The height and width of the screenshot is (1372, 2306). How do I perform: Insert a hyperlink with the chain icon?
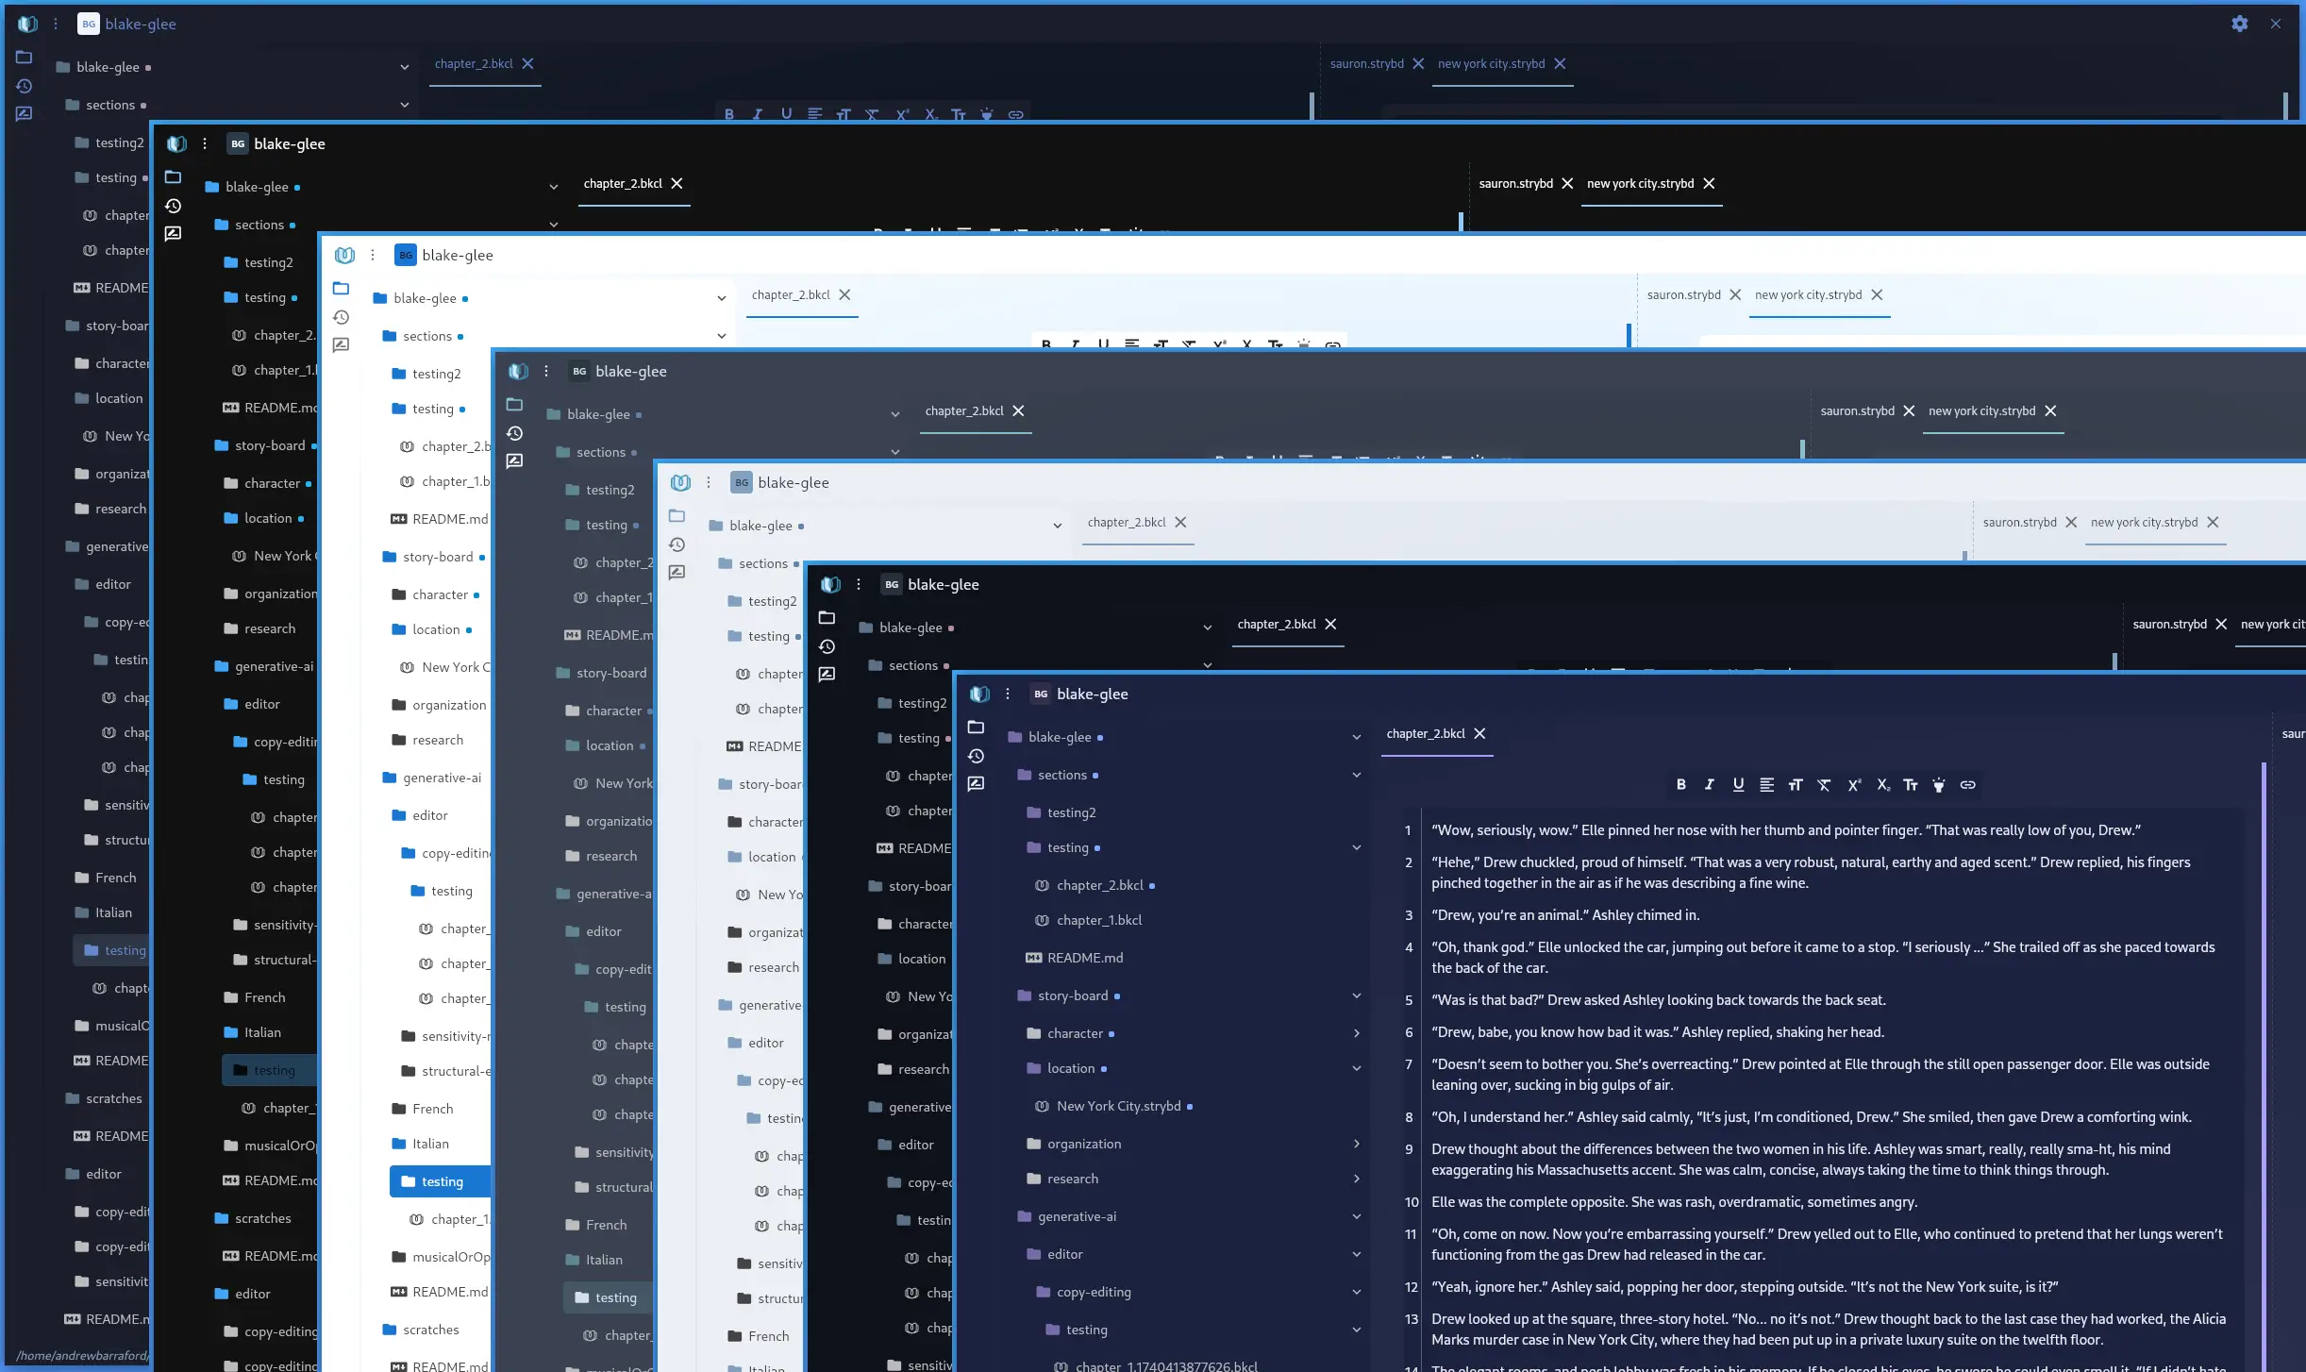coord(1968,785)
